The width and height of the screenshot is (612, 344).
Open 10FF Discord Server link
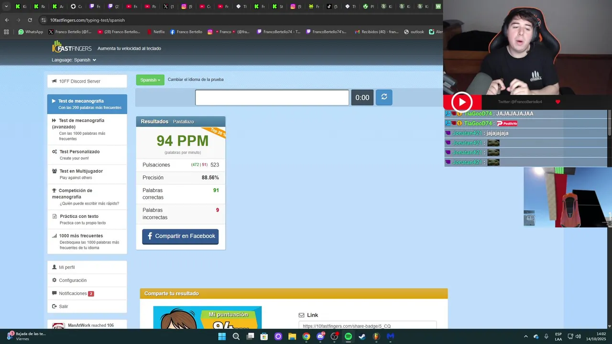tap(87, 81)
